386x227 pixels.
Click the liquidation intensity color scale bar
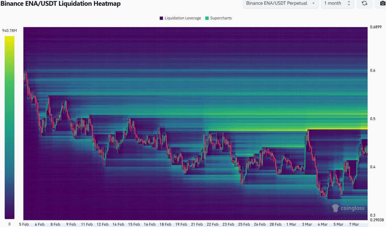click(9, 128)
